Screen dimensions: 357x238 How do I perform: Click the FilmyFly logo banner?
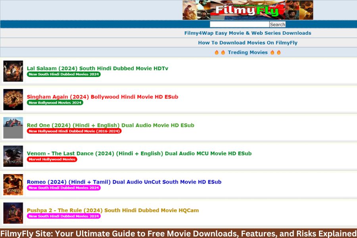(248, 10)
